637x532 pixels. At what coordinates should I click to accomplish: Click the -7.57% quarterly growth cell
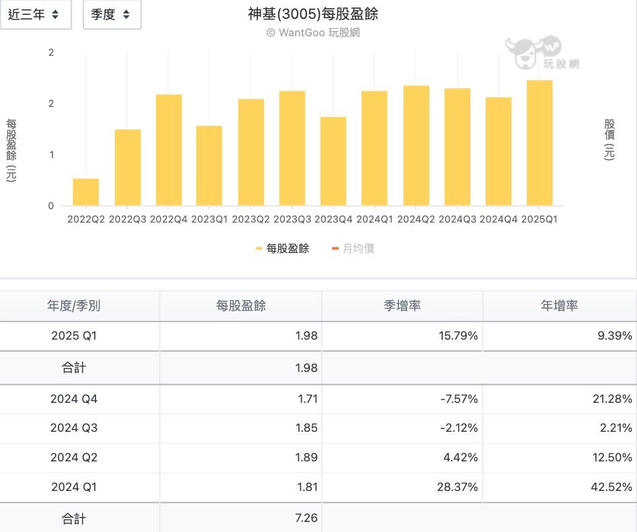point(459,399)
